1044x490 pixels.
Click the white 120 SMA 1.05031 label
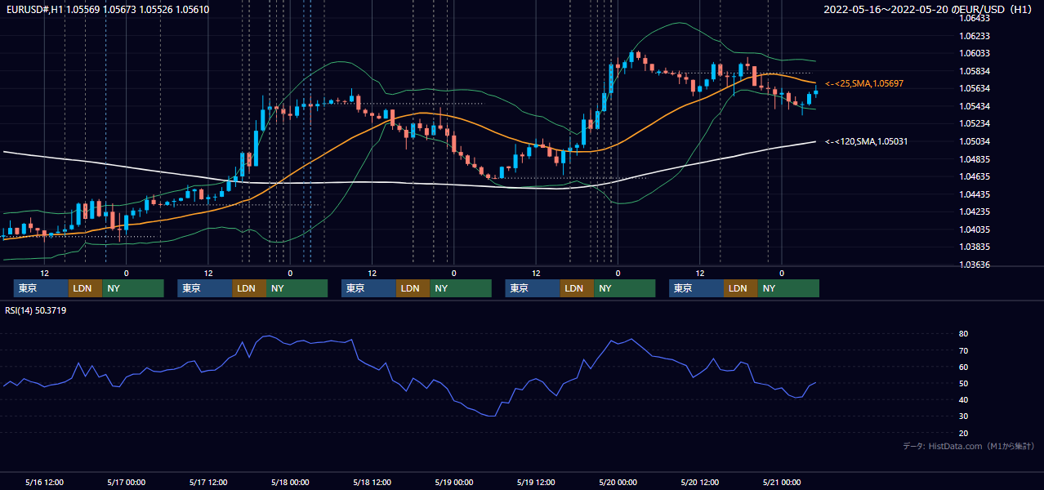pyautogui.click(x=866, y=141)
